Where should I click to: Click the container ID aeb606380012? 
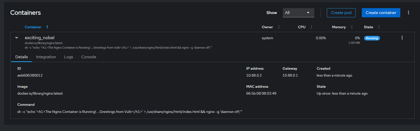[x=30, y=75]
